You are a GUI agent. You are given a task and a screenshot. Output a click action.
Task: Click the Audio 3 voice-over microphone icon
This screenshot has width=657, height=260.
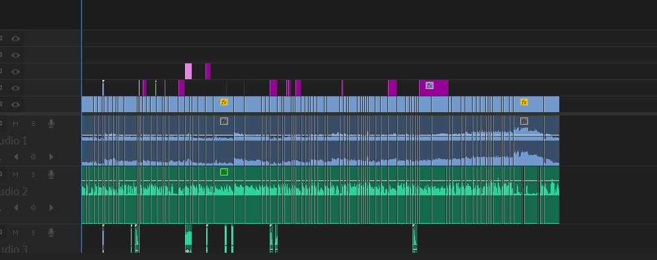click(51, 232)
